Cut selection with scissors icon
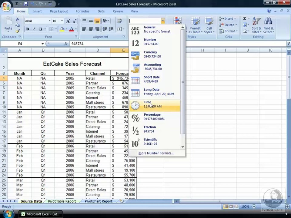The width and height of the screenshot is (291, 218). coord(17,19)
